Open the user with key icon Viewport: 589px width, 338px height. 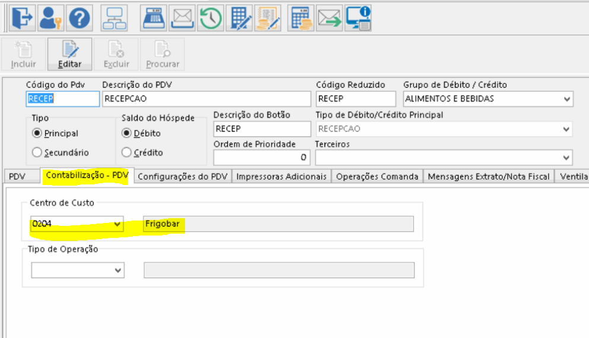click(50, 18)
